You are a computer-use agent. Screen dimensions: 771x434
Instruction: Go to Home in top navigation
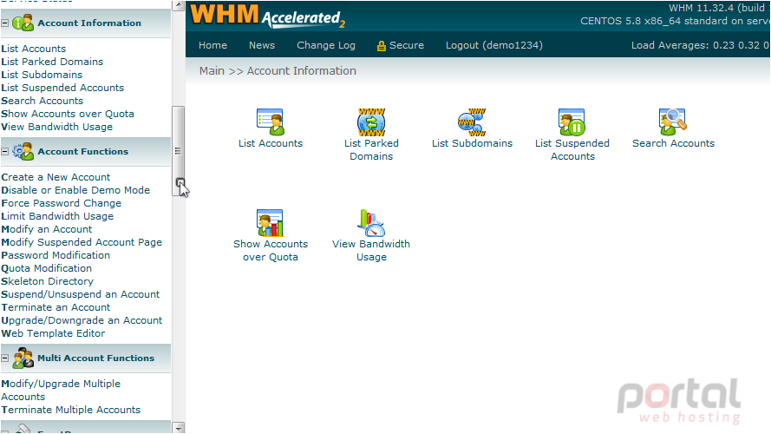212,45
